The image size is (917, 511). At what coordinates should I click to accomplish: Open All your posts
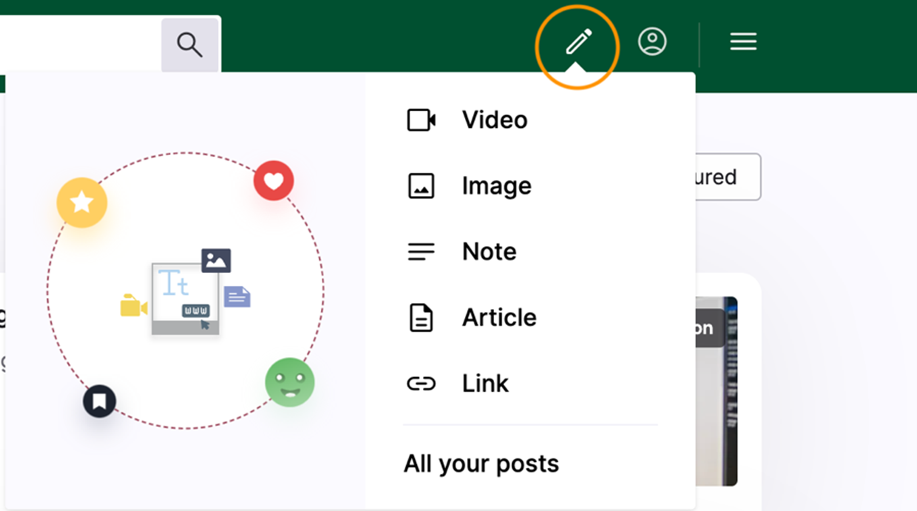tap(482, 464)
